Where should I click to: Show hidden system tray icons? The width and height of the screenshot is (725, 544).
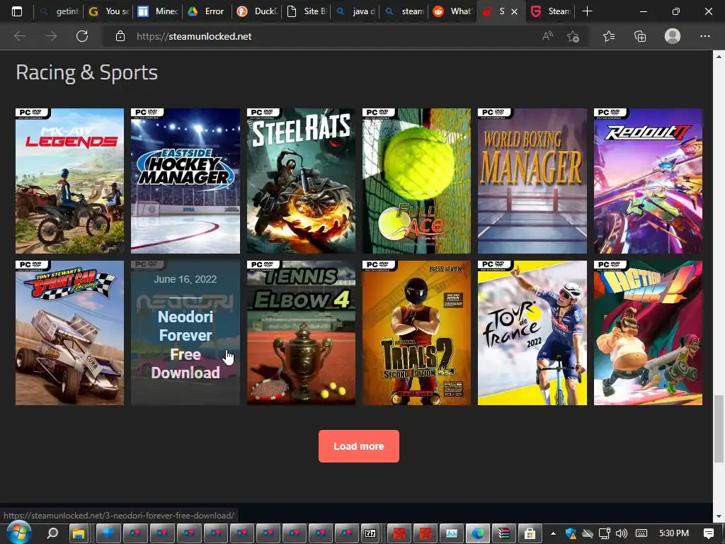pos(553,533)
